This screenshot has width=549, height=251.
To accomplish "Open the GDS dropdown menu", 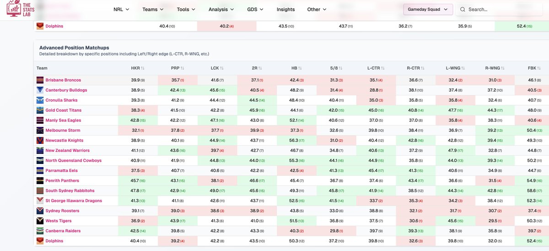I will [256, 9].
